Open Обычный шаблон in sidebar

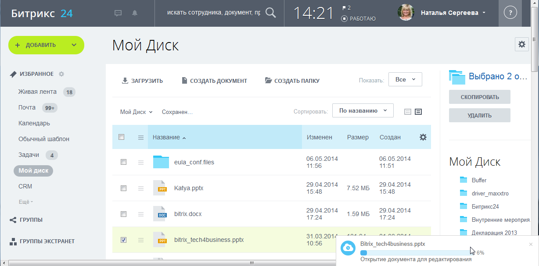click(x=44, y=139)
